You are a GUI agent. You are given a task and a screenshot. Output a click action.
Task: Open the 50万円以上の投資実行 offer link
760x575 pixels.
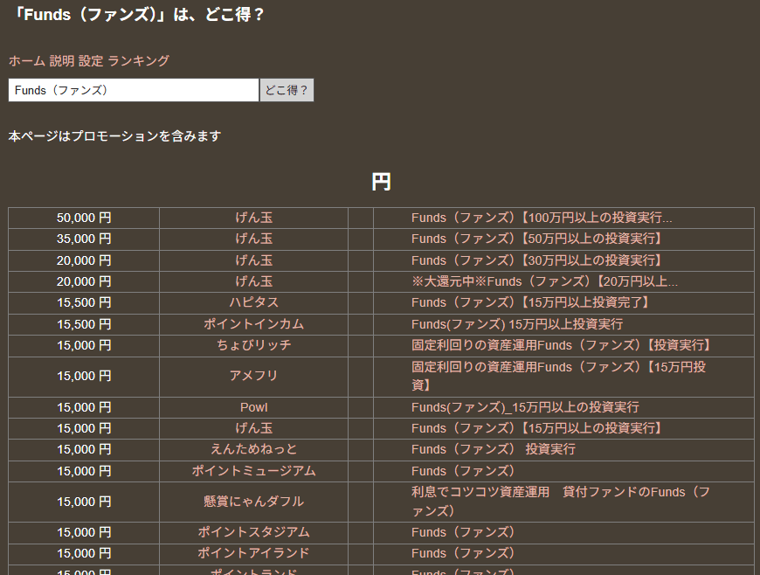[x=536, y=239]
